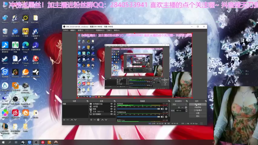
Task: Toggle visibility eye for 图像 source
Action: [112, 109]
